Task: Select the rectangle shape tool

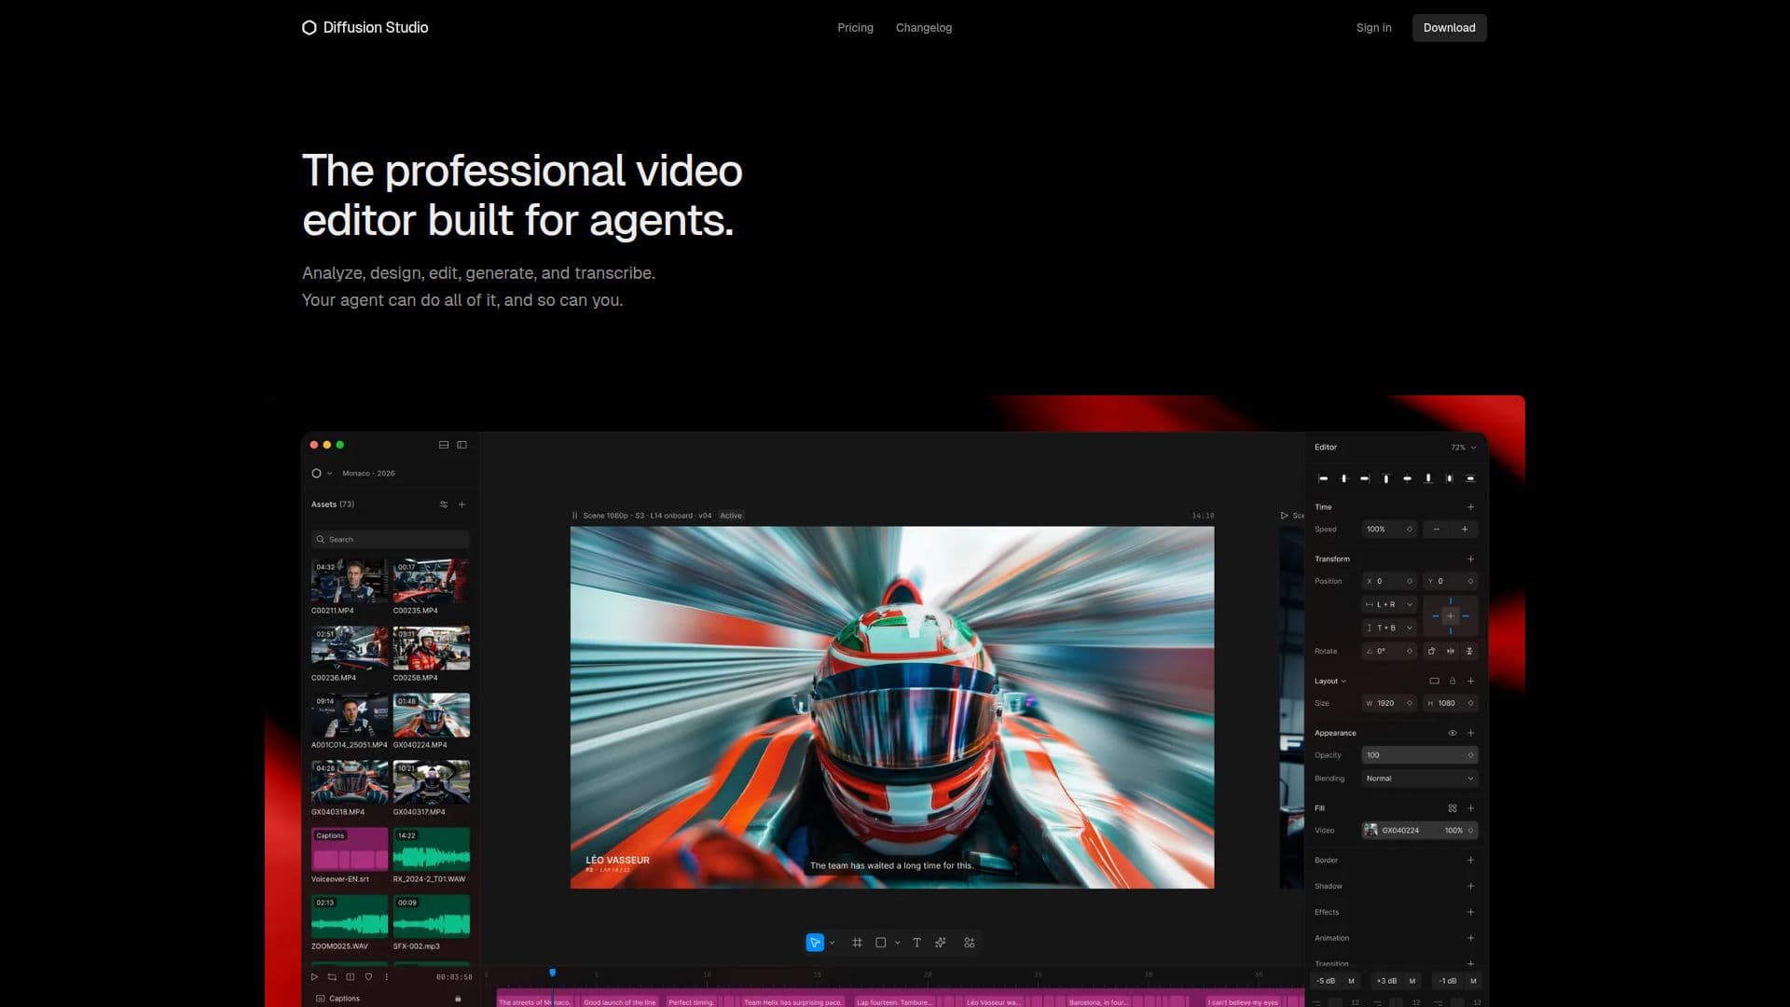Action: (880, 943)
